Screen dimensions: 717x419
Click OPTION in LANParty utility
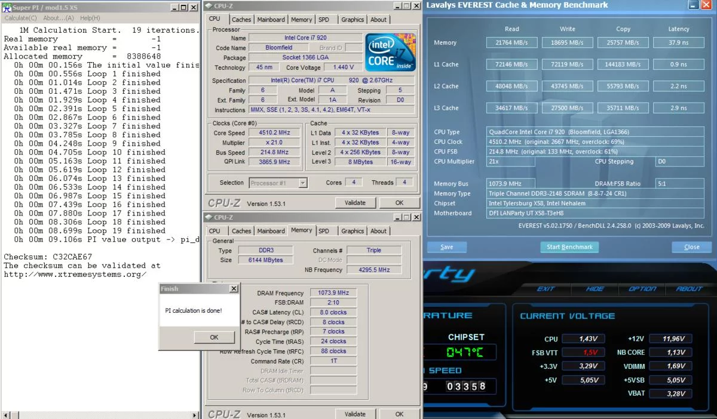click(642, 289)
